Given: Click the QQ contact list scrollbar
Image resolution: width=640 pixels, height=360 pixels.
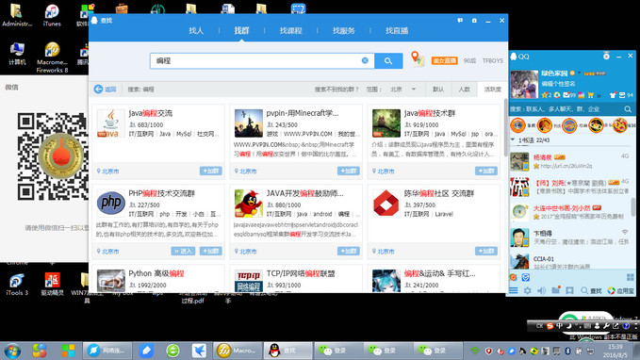Looking at the screenshot, I should click(633, 208).
